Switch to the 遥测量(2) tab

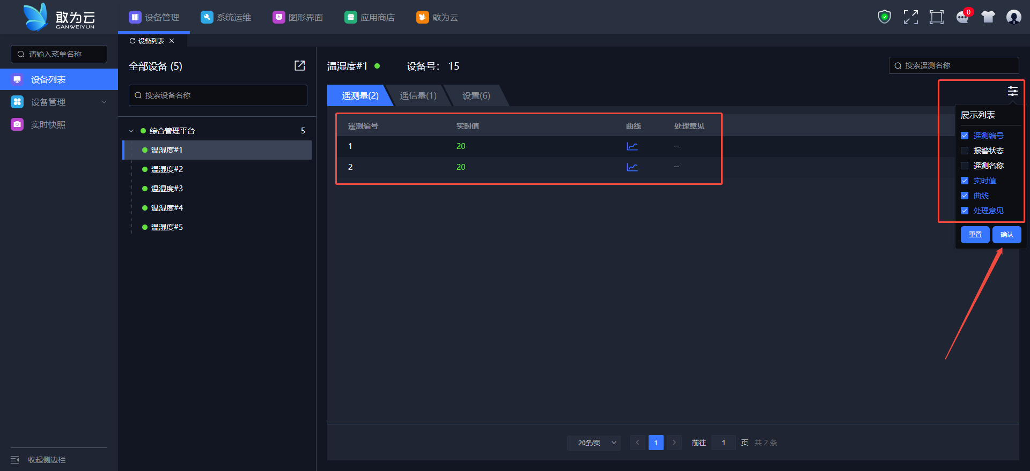click(x=360, y=95)
